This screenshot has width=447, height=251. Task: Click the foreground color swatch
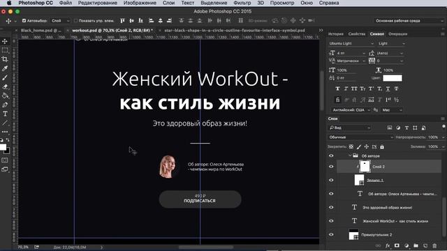point(3,147)
